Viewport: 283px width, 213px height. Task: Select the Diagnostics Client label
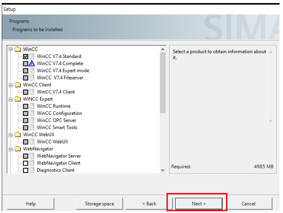(56, 170)
